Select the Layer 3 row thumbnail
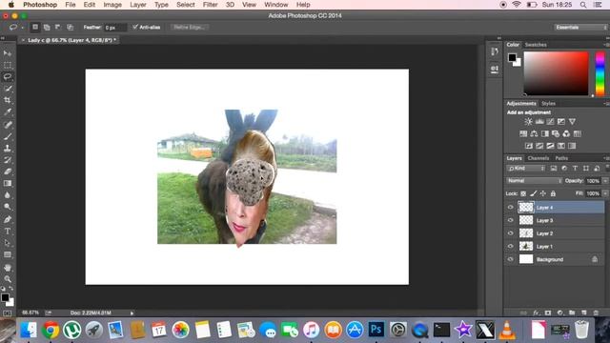The height and width of the screenshot is (343, 610). click(526, 220)
